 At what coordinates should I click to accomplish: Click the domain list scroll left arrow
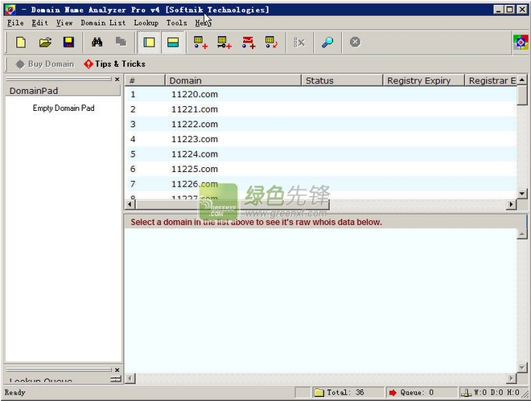pos(130,204)
